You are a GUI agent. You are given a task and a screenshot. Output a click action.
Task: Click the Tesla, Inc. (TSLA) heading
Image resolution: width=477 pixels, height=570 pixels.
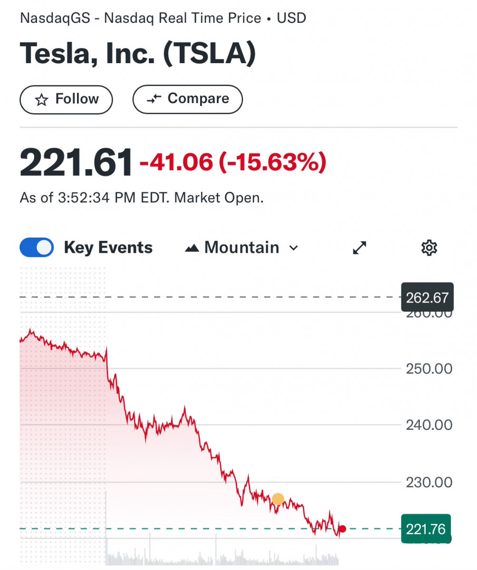[138, 55]
